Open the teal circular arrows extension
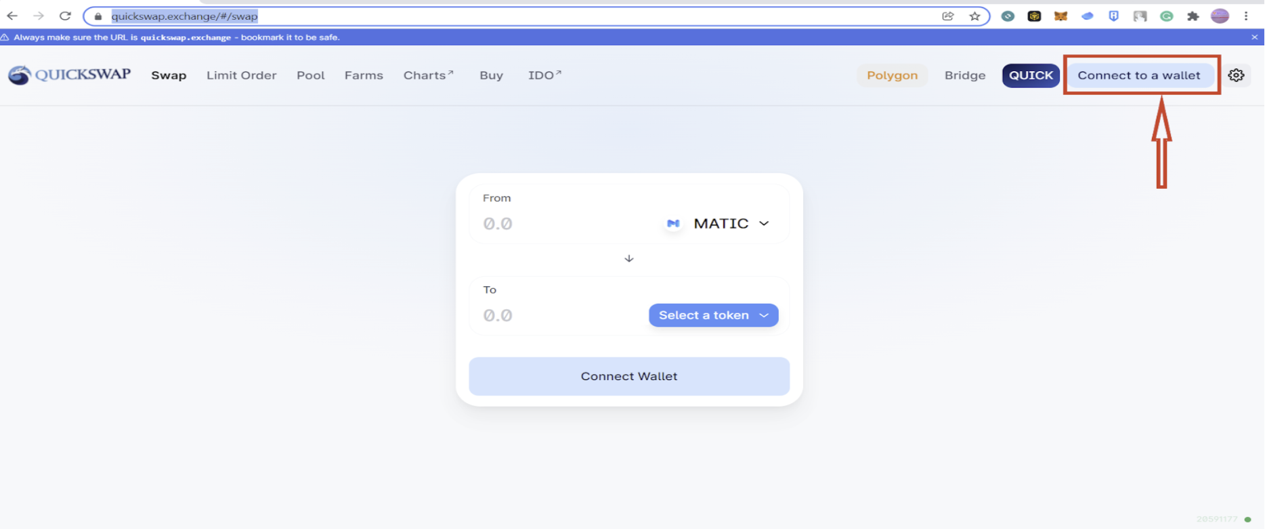 point(1008,16)
